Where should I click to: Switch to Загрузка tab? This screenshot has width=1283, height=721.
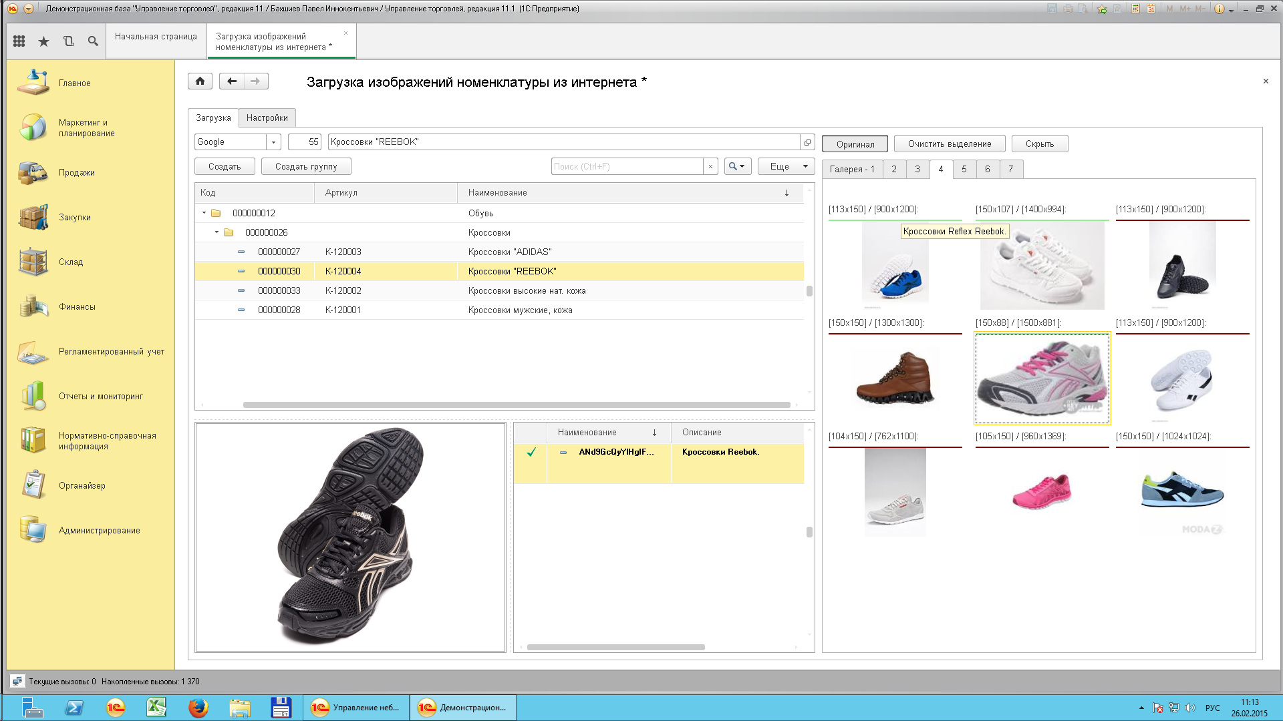213,118
